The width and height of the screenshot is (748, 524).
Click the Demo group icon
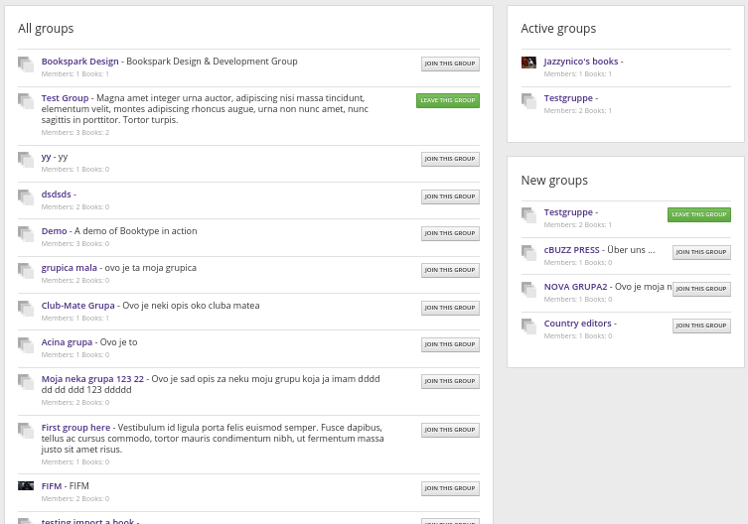click(26, 234)
